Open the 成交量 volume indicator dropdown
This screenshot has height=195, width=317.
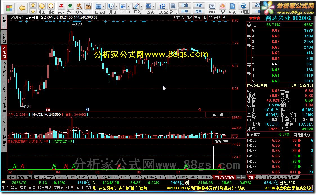pyautogui.click(x=229, y=114)
